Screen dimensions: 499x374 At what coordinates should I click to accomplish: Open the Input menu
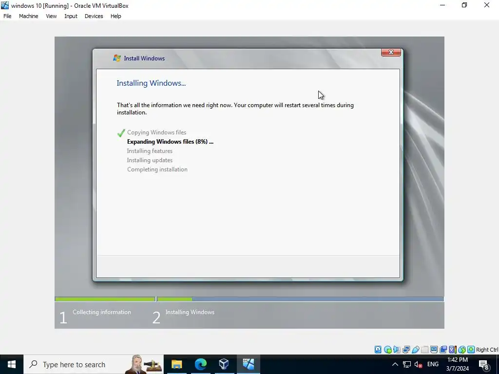tap(71, 16)
